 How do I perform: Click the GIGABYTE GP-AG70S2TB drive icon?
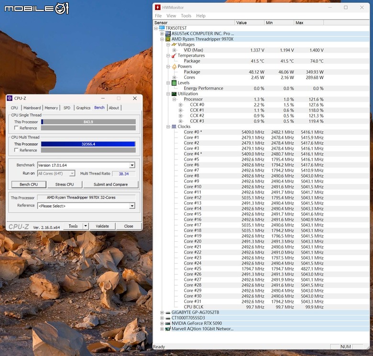pos(168,313)
